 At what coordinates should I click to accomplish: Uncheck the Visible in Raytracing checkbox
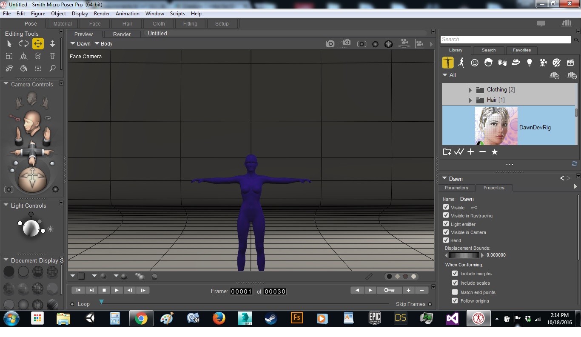(x=446, y=215)
